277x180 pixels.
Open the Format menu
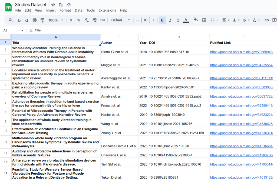65,10
